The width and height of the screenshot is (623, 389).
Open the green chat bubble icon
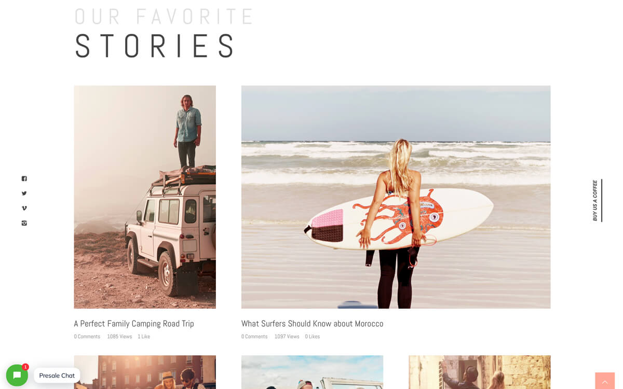click(x=17, y=375)
